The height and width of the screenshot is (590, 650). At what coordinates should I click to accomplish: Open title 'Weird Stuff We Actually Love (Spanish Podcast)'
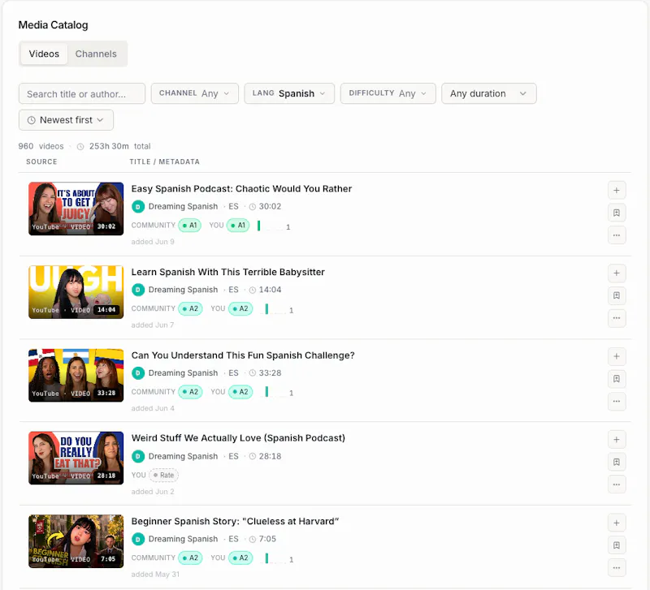[238, 438]
